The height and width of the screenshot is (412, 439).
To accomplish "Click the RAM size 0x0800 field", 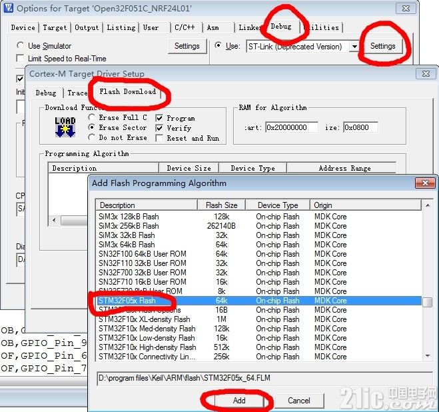I will click(360, 127).
